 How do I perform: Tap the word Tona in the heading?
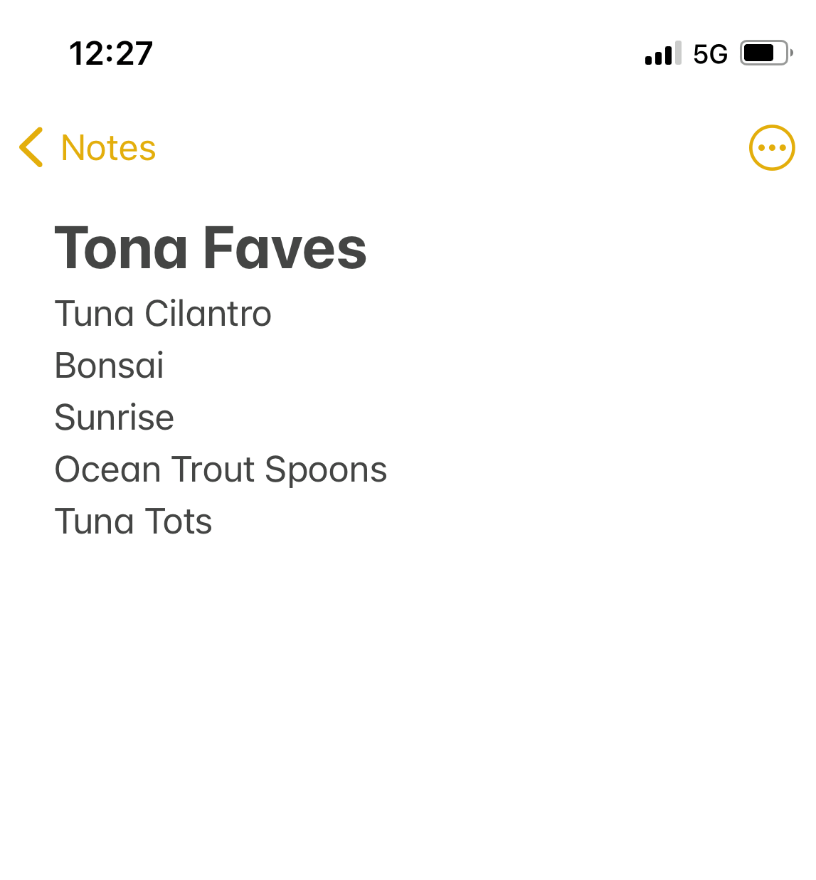122,248
